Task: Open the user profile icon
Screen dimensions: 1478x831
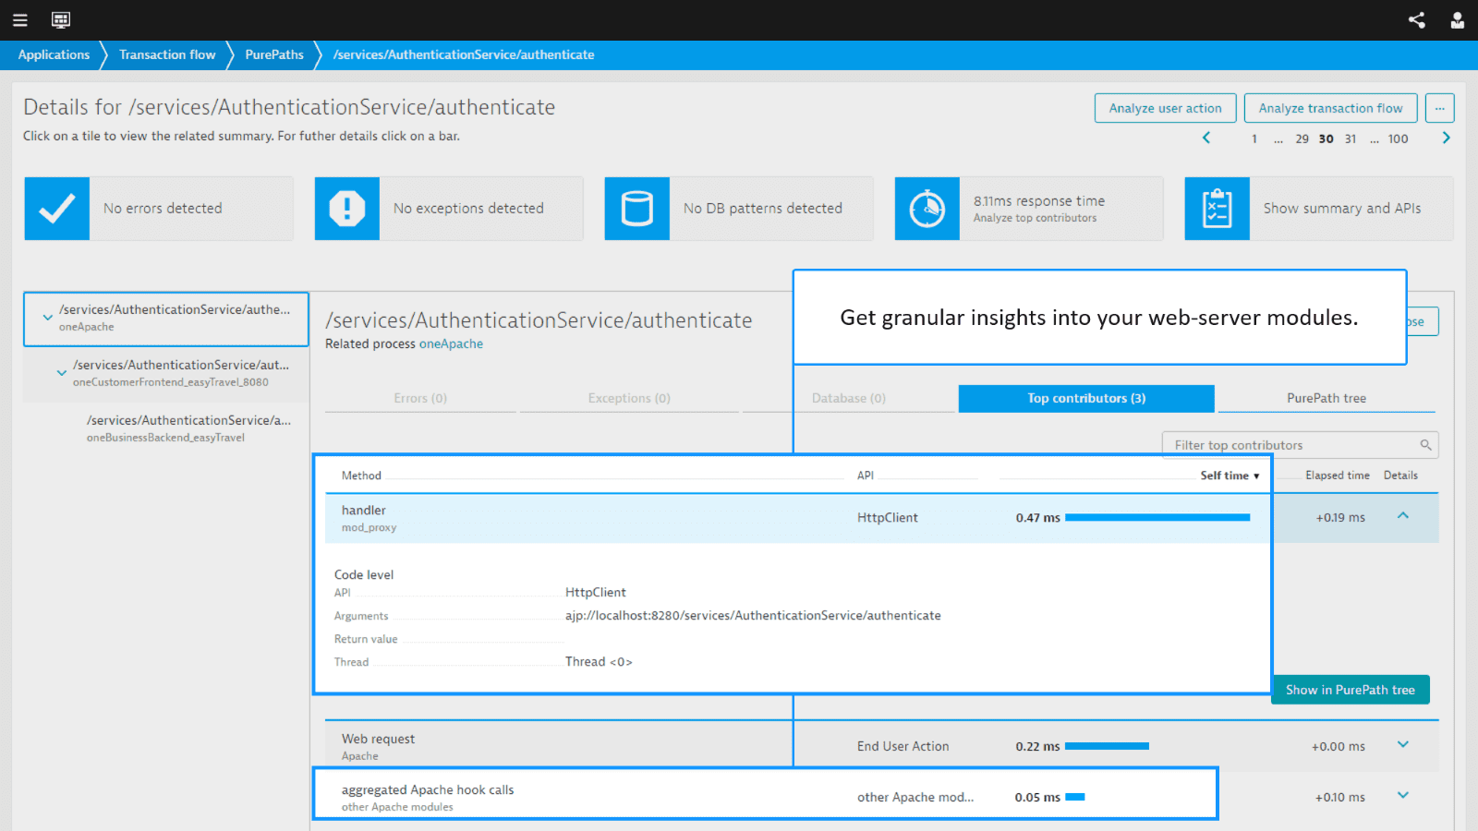Action: (1458, 19)
